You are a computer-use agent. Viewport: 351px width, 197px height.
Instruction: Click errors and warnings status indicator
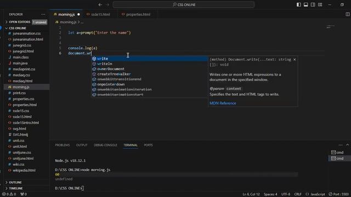(x=9, y=194)
